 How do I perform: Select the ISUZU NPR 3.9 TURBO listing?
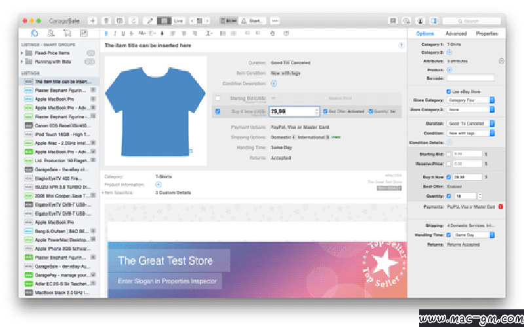[60, 187]
